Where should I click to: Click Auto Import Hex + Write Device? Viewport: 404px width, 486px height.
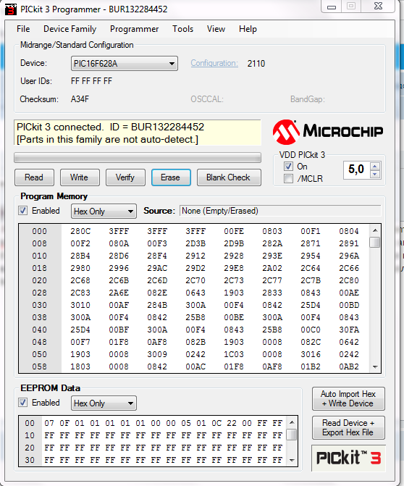tap(348, 398)
